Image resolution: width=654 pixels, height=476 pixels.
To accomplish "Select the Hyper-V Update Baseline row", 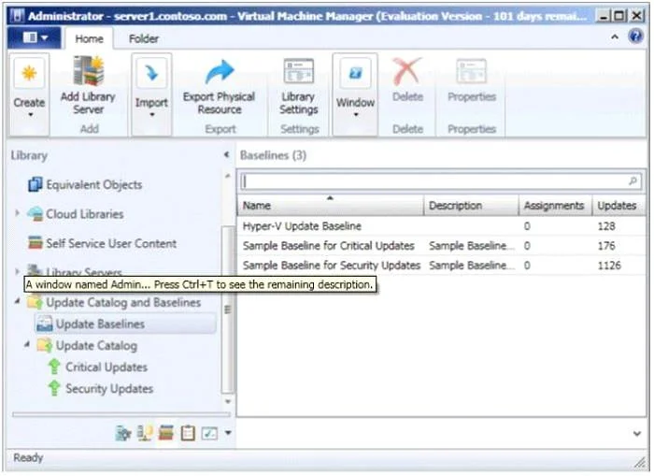I will 442,226.
